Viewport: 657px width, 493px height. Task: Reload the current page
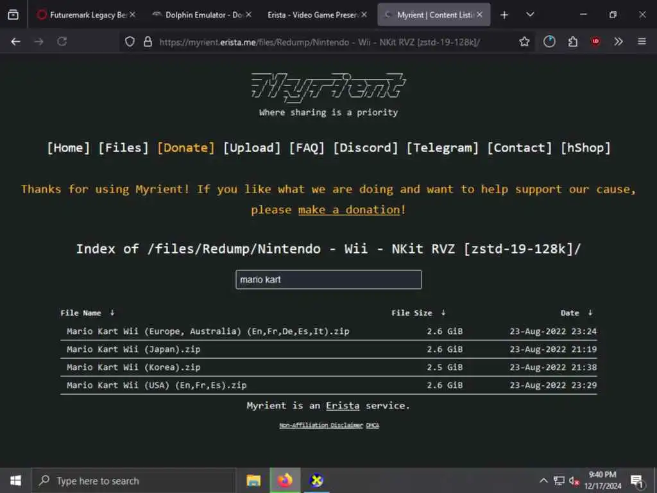point(62,42)
